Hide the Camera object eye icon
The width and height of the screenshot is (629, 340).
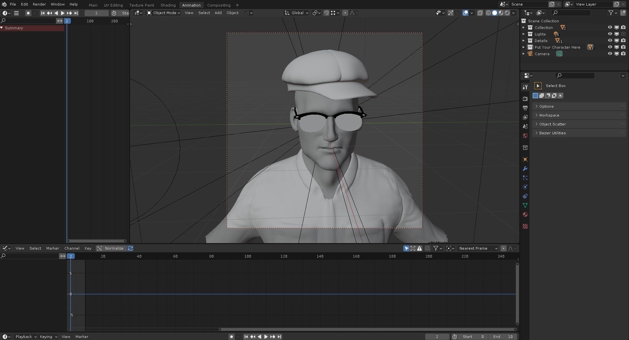(610, 54)
